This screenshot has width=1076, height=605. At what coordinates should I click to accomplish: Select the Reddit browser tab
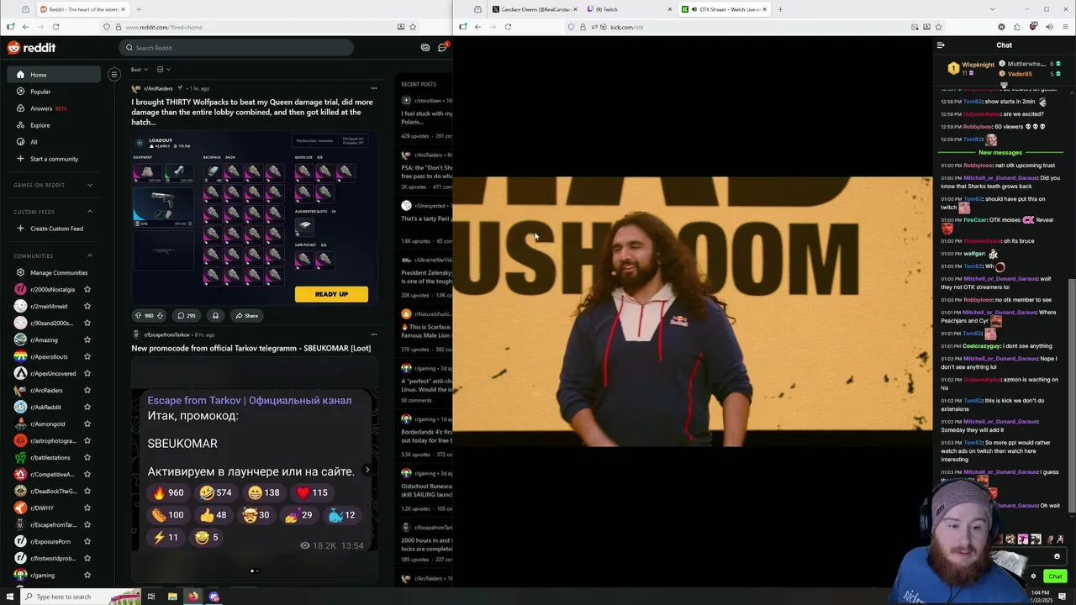(82, 9)
